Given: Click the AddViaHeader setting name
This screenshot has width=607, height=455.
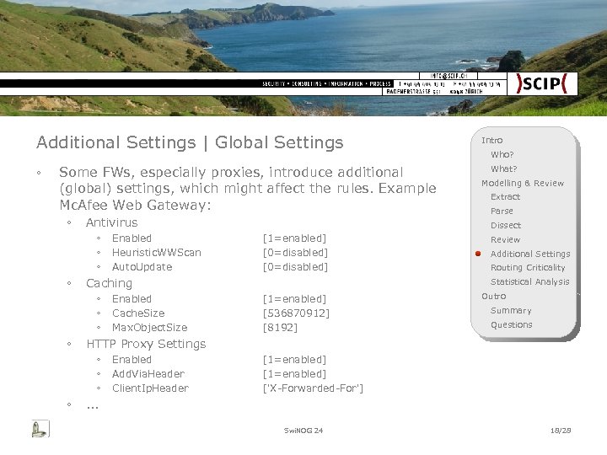Looking at the screenshot, I should pyautogui.click(x=148, y=374).
